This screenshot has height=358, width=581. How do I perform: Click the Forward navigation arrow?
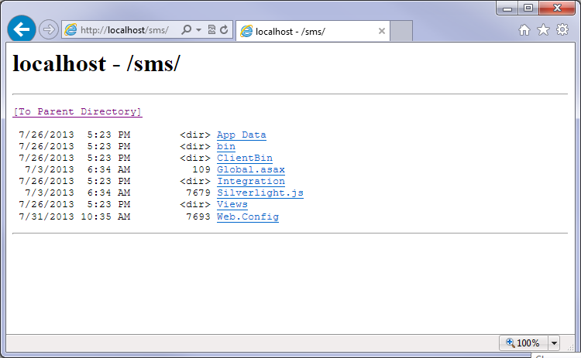pyautogui.click(x=48, y=30)
